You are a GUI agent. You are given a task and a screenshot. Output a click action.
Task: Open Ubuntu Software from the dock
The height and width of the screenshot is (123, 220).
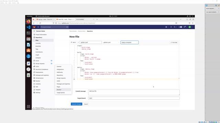28,50
